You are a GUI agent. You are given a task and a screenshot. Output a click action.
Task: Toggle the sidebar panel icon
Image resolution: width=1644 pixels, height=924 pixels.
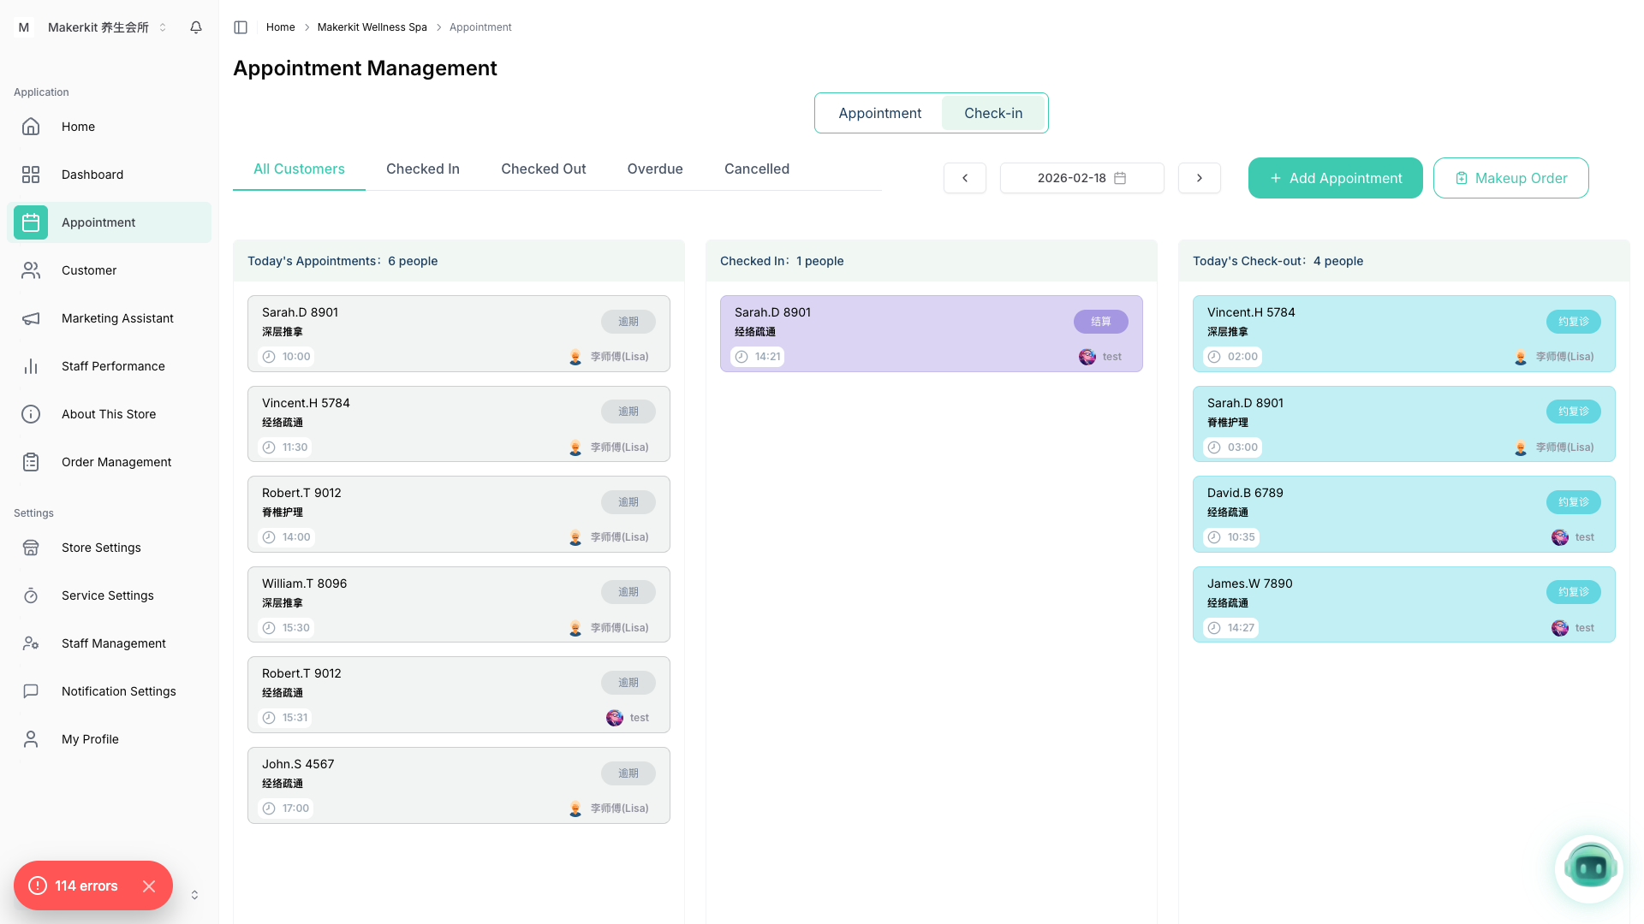coord(241,27)
